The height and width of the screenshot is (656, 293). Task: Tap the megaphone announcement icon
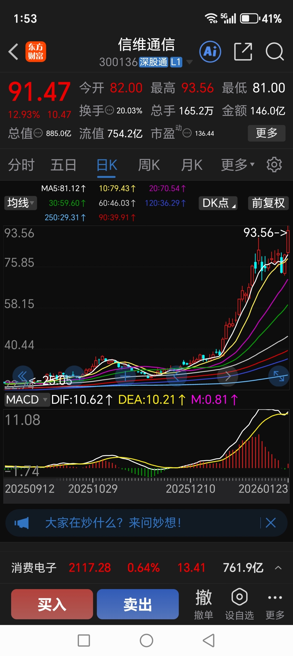22,523
